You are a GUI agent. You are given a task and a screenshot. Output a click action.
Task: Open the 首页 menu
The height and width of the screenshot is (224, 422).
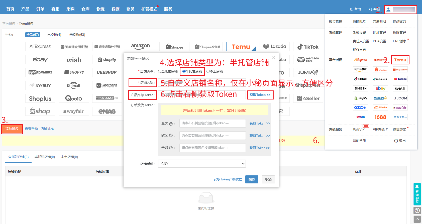(10, 9)
